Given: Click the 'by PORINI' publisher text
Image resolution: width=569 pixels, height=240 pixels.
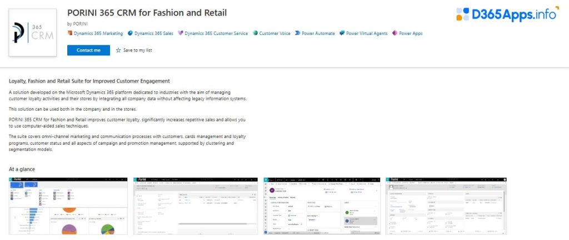Looking at the screenshot, I should pyautogui.click(x=78, y=24).
